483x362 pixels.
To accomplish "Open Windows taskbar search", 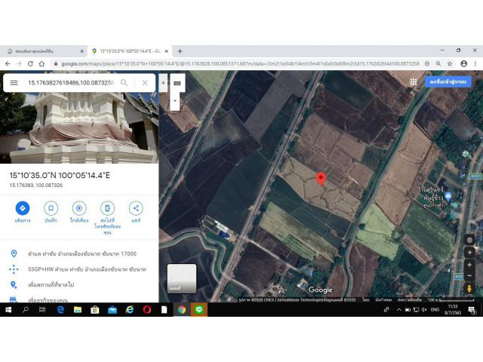I will point(26,310).
